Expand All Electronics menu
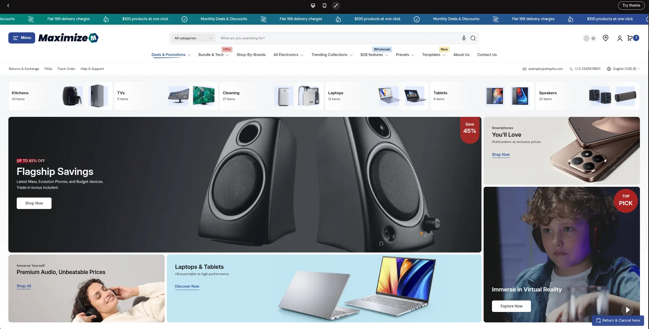Image resolution: width=649 pixels, height=329 pixels. pyautogui.click(x=288, y=55)
